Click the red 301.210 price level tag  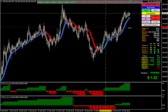point(165,27)
